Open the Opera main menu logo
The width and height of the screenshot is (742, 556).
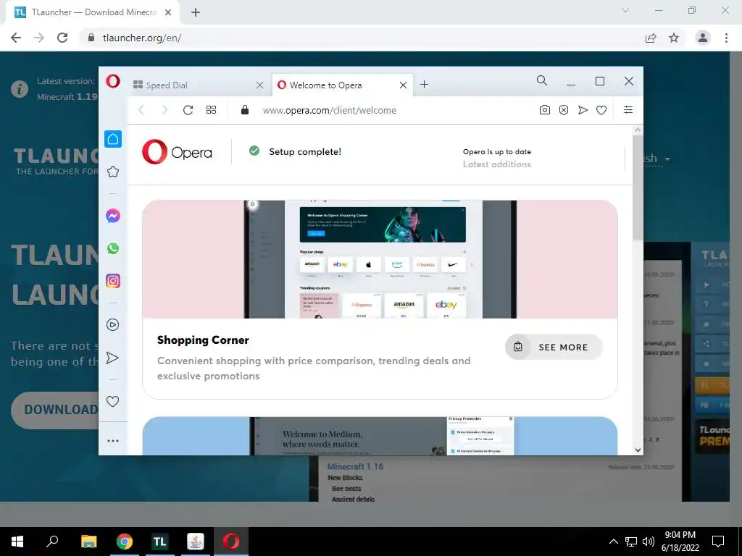coord(112,81)
